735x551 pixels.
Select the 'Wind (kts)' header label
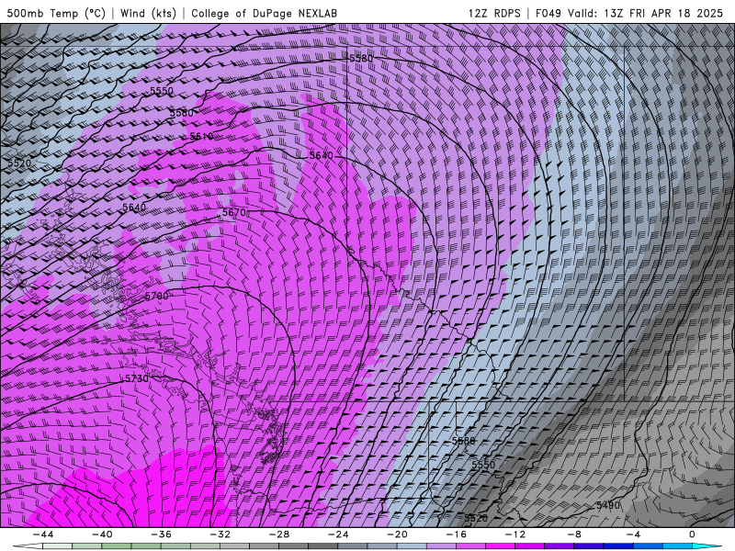(x=148, y=13)
